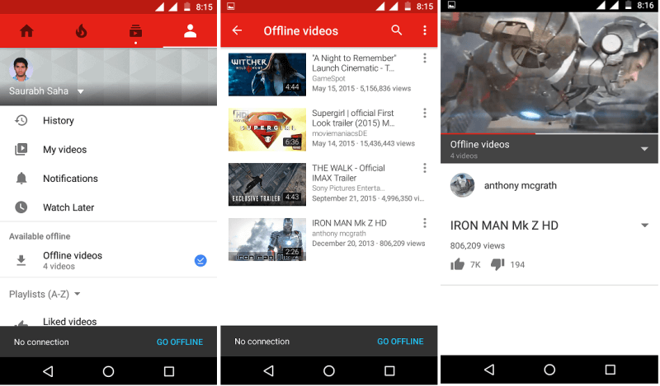Like the video with thumbs up
The image size is (660, 386).
click(457, 265)
